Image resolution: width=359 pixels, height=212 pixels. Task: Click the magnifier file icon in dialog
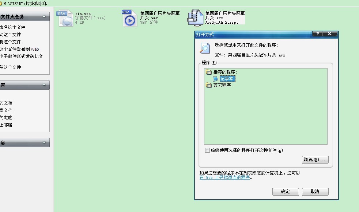click(x=205, y=48)
